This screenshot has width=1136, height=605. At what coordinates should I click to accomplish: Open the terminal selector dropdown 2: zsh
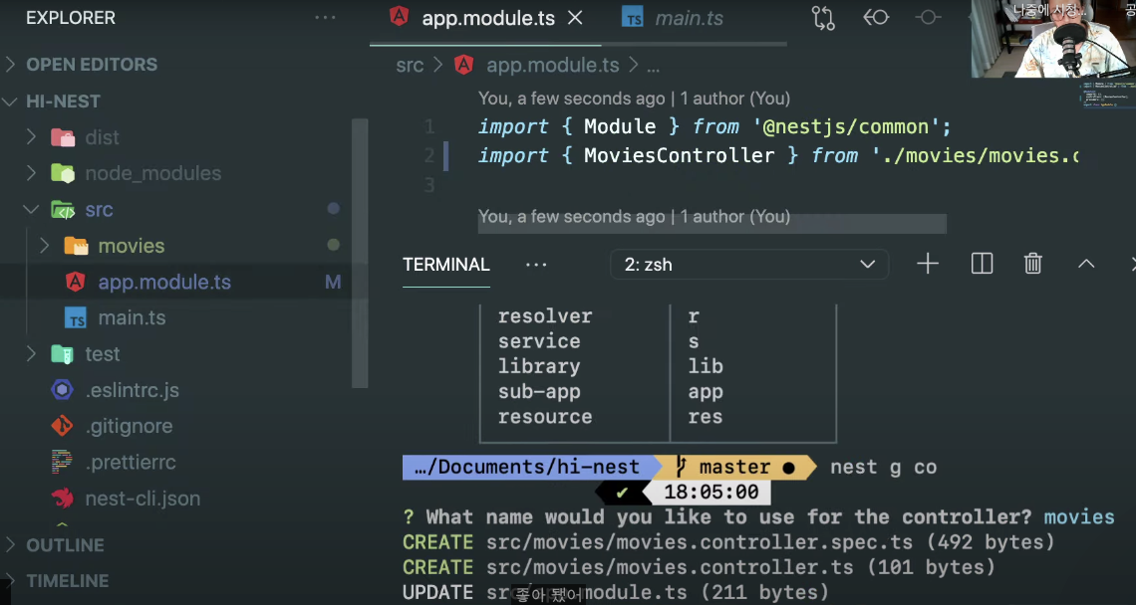[x=748, y=265]
